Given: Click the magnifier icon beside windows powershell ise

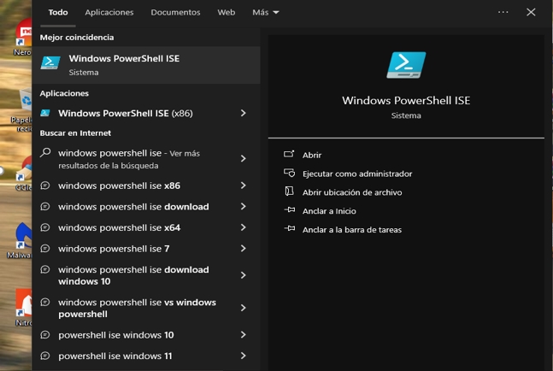Looking at the screenshot, I should pyautogui.click(x=45, y=153).
